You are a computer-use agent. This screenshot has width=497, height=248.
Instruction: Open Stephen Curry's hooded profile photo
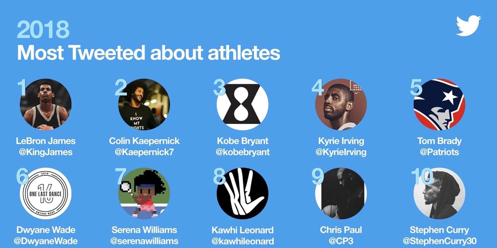click(439, 194)
